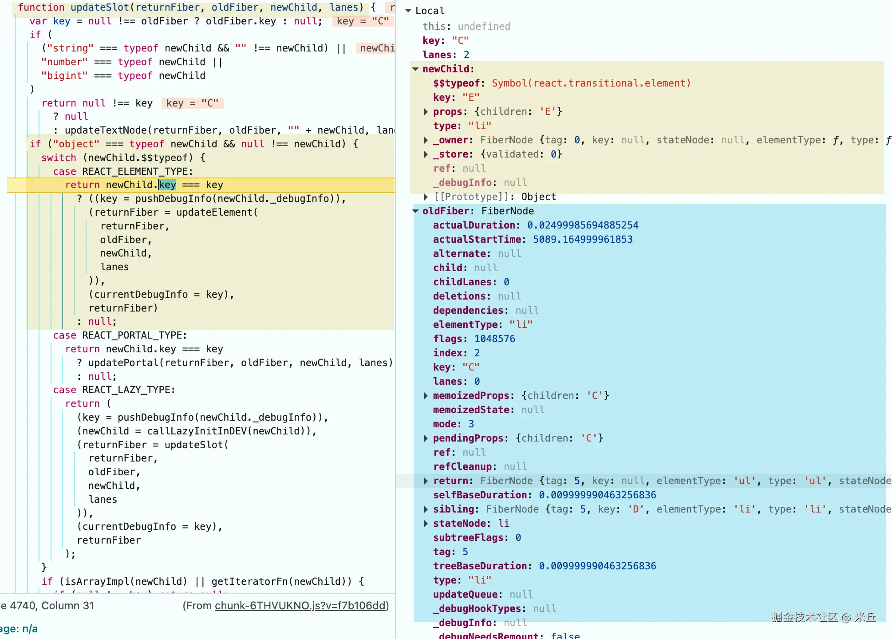Select the 'case REACT_LAZY_TYPE:' code line
The width and height of the screenshot is (892, 639).
114,390
